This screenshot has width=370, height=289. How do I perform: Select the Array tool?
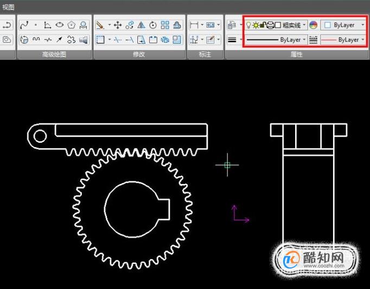click(x=165, y=25)
